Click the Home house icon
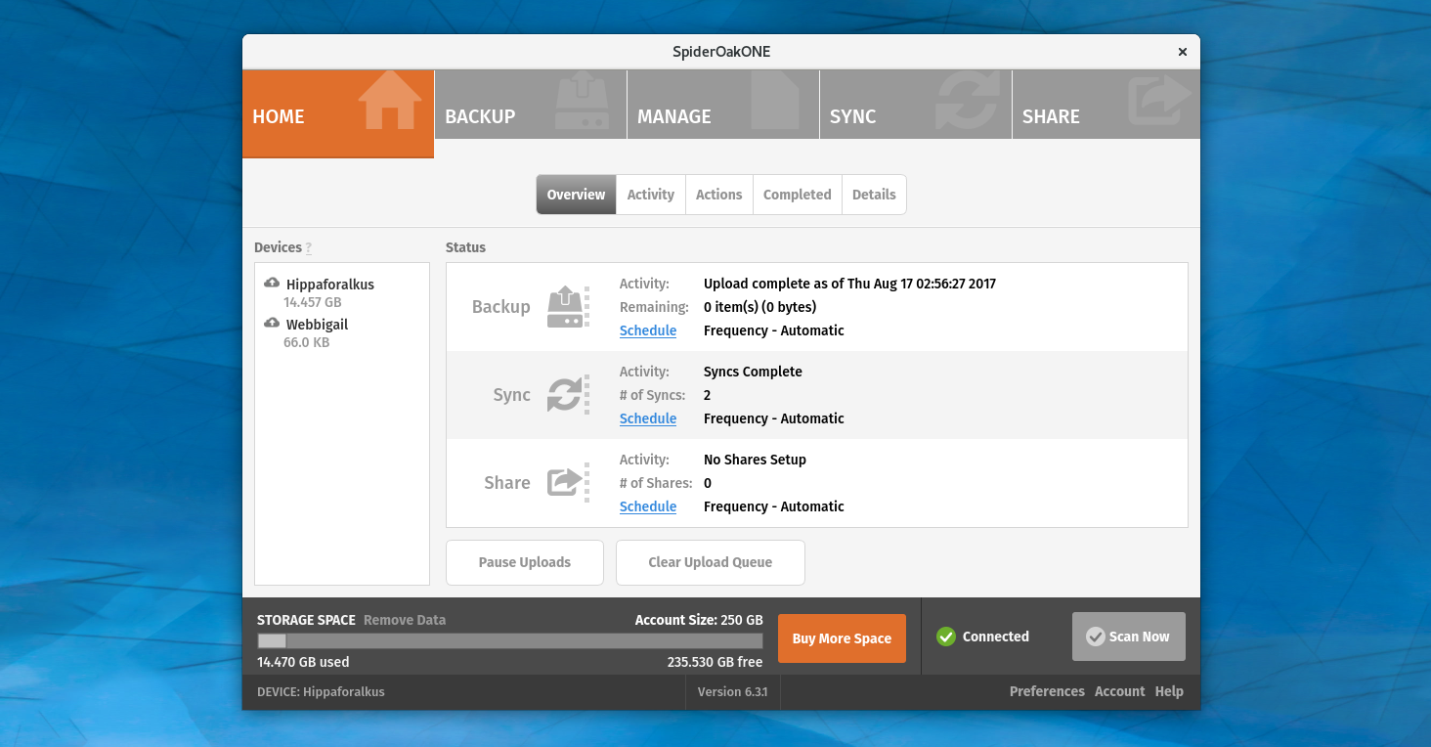Viewport: 1431px width, 747px height. click(389, 101)
